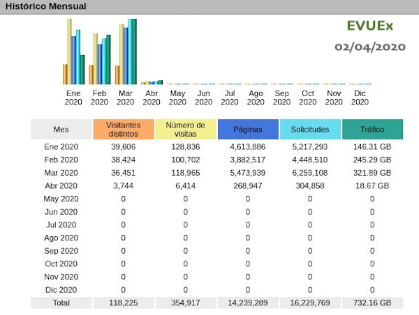Select the Abr 2020 chart label
Screen dimensions: 419x315
click(x=152, y=98)
